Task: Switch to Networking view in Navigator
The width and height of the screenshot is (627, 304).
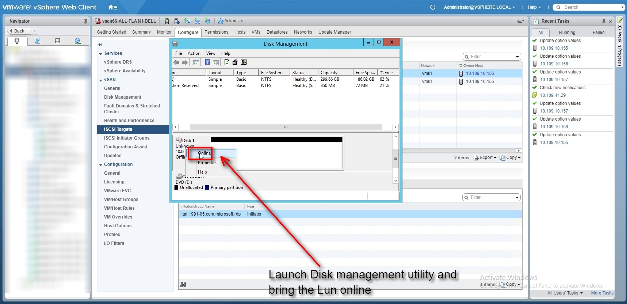Action: point(77,41)
